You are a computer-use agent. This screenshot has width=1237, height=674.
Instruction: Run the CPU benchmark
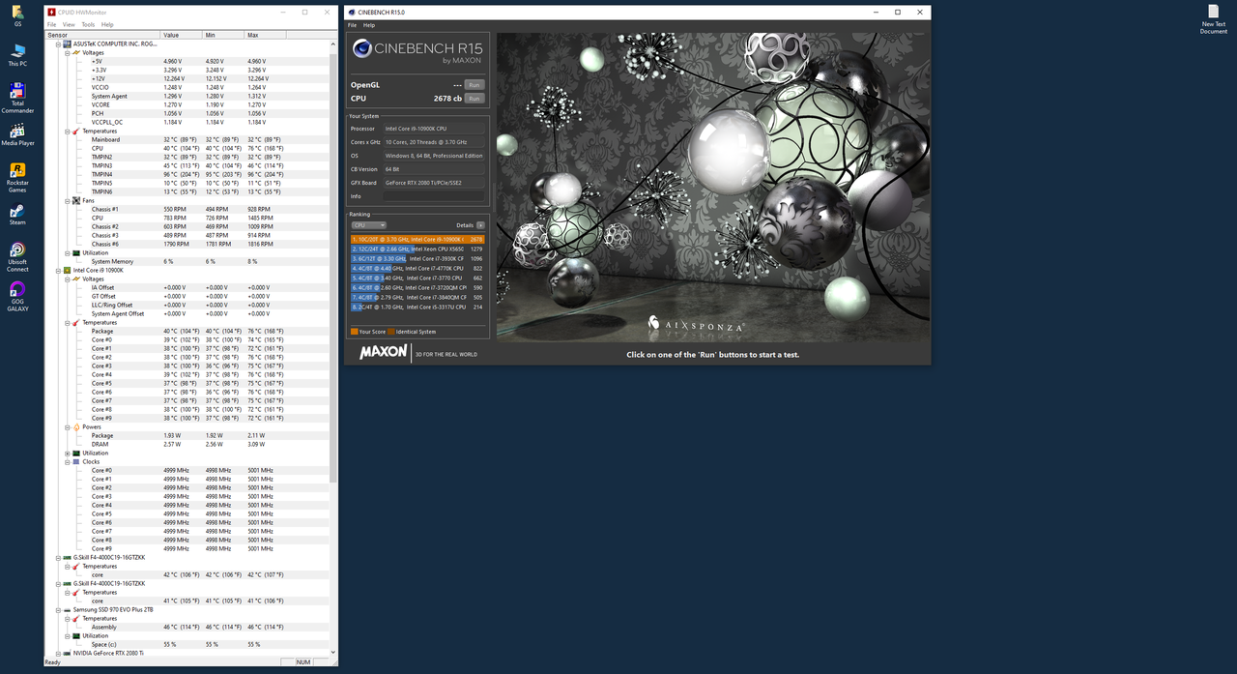(474, 99)
